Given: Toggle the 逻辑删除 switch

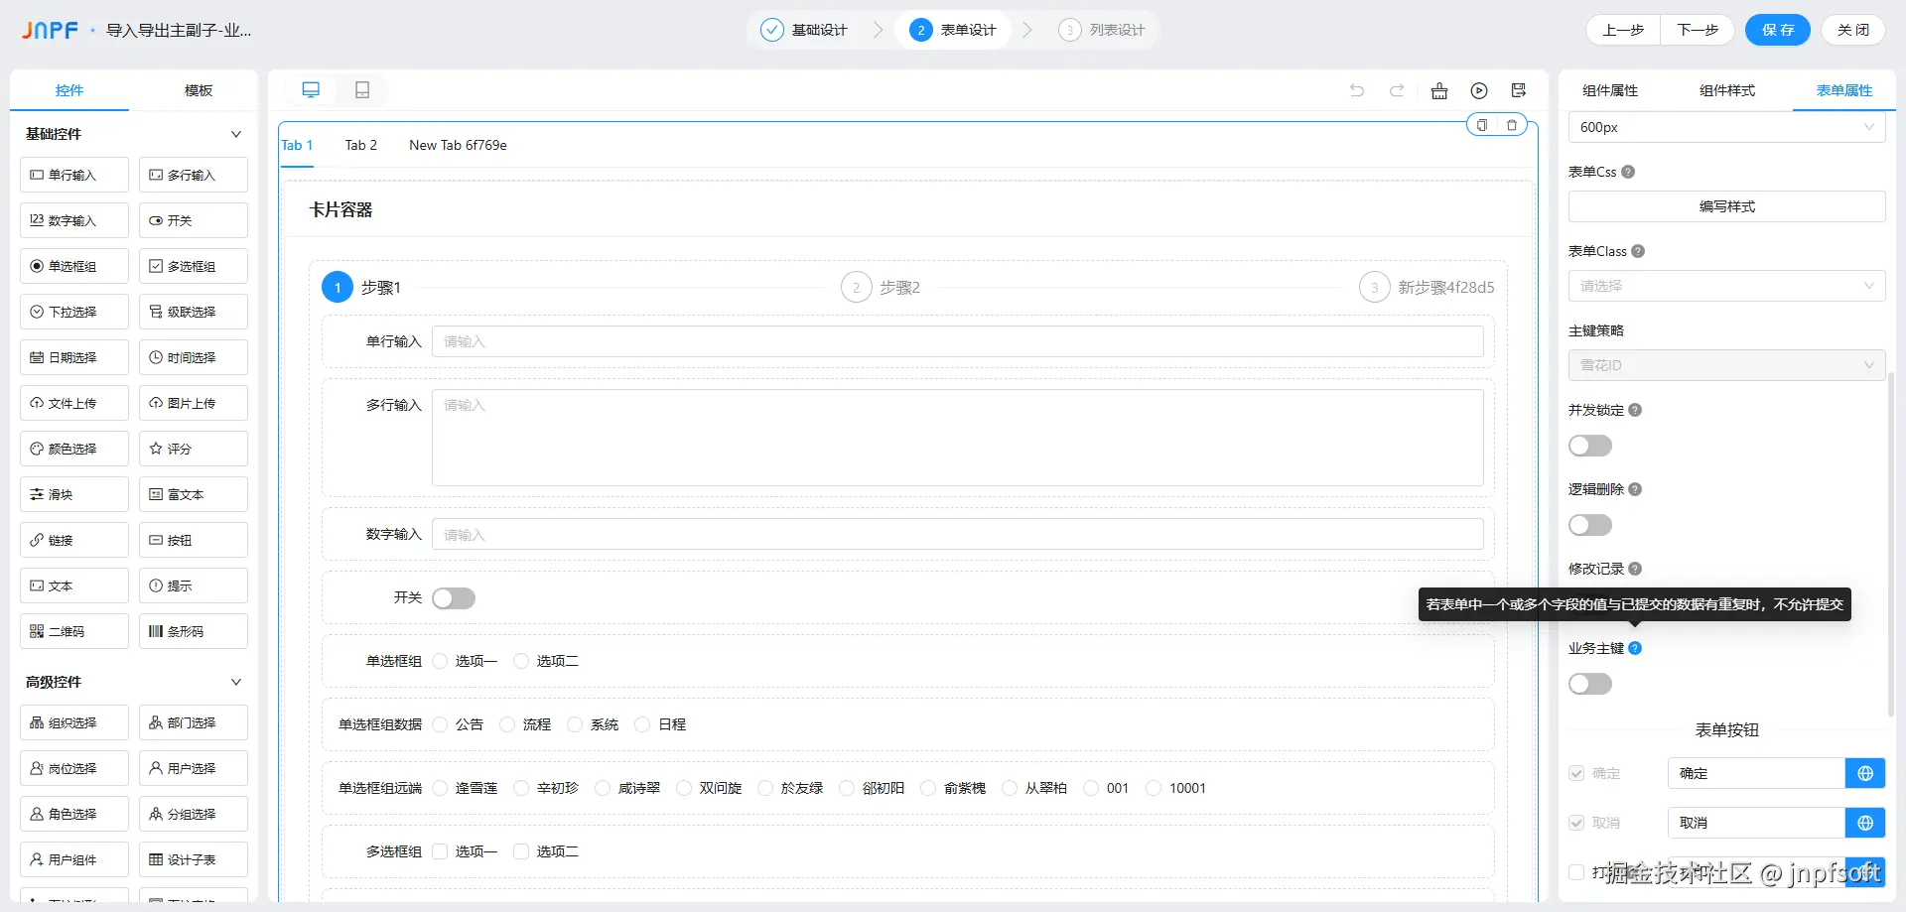Looking at the screenshot, I should coord(1590,525).
